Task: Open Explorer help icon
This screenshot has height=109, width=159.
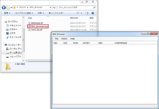Action: [93, 13]
